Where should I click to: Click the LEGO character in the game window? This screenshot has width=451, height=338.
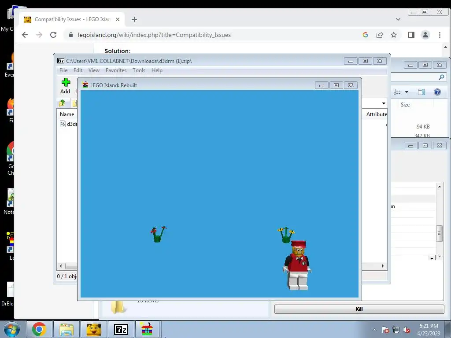(x=297, y=265)
